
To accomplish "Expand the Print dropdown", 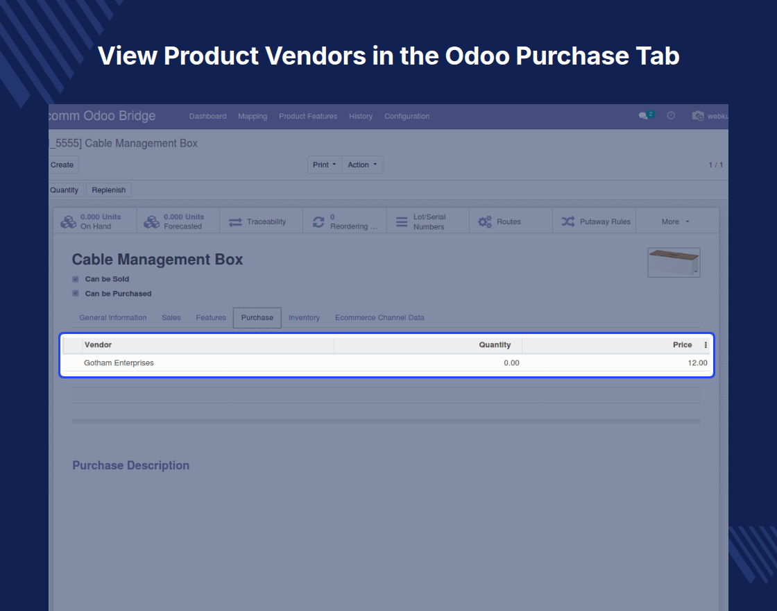I will click(x=325, y=165).
